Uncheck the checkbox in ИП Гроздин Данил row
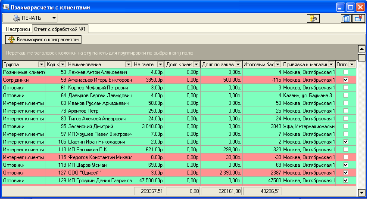Viewport: 368px width, 199px height. tap(346, 180)
